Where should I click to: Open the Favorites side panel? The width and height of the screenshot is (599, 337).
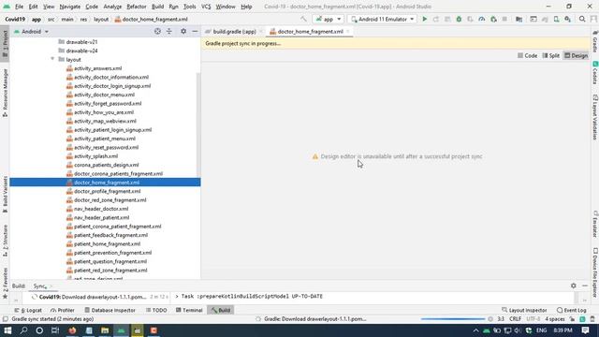5,283
